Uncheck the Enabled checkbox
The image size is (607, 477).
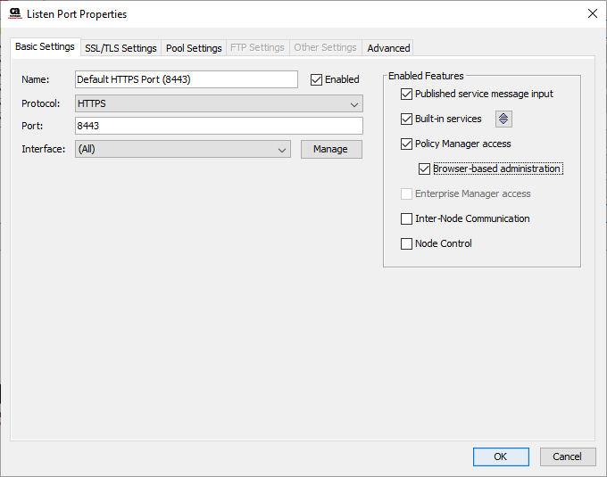pos(317,79)
